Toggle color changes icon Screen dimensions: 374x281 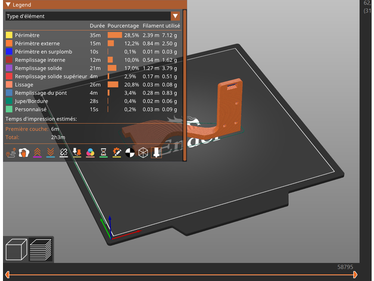(90, 152)
